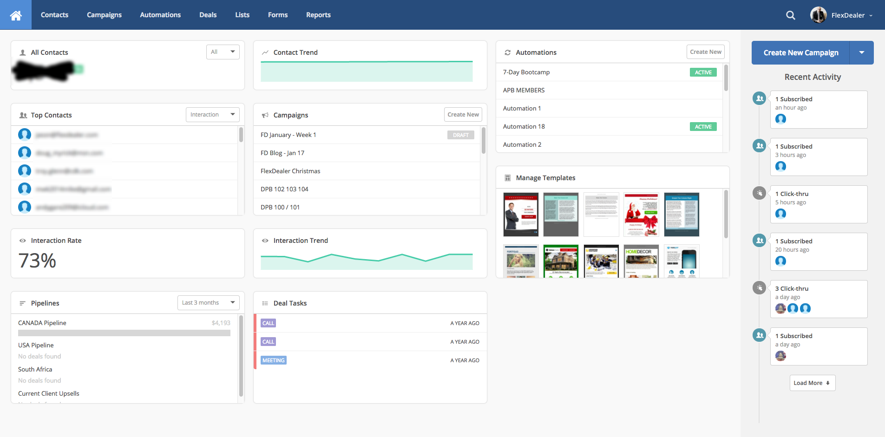Click the CANADA Pipeline progress bar
The height and width of the screenshot is (437, 885).
click(124, 333)
